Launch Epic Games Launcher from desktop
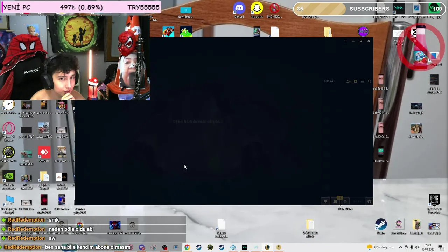The height and width of the screenshot is (252, 448). click(x=434, y=204)
